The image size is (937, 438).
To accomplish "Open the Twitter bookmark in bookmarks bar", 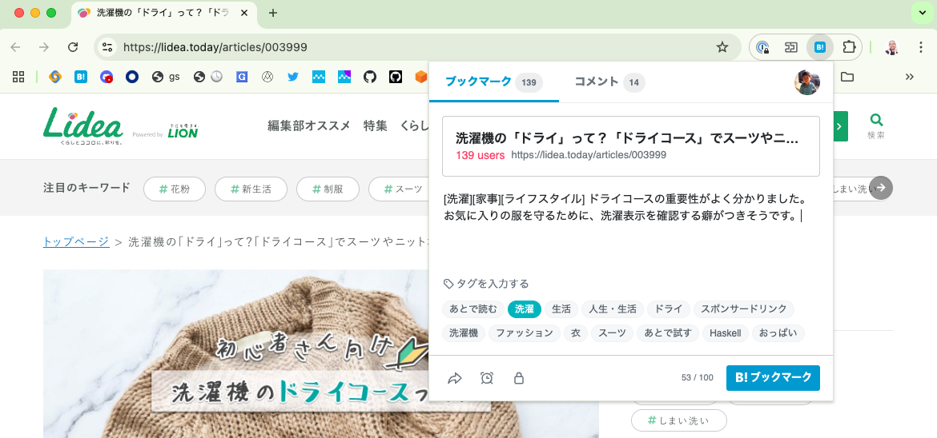I will 293,77.
